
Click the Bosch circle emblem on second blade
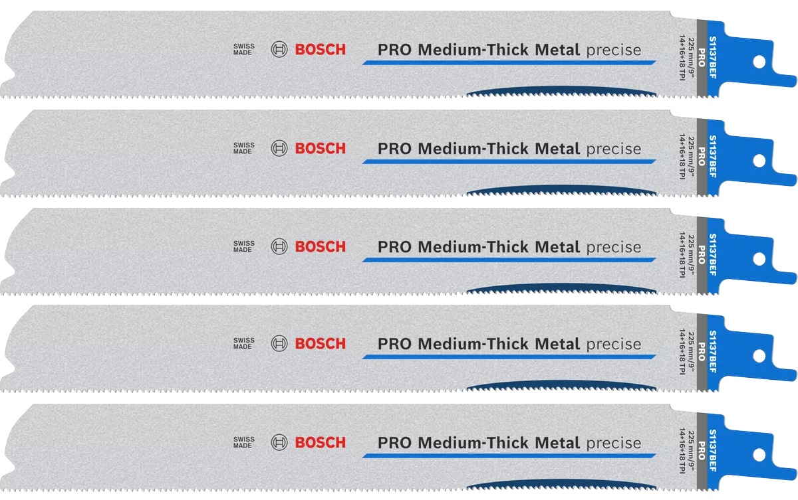279,148
